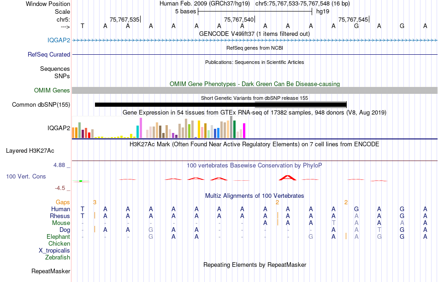This screenshot has height=282, width=438.
Task: Open the Layered H3K27Ac track label
Action: [x=30, y=151]
